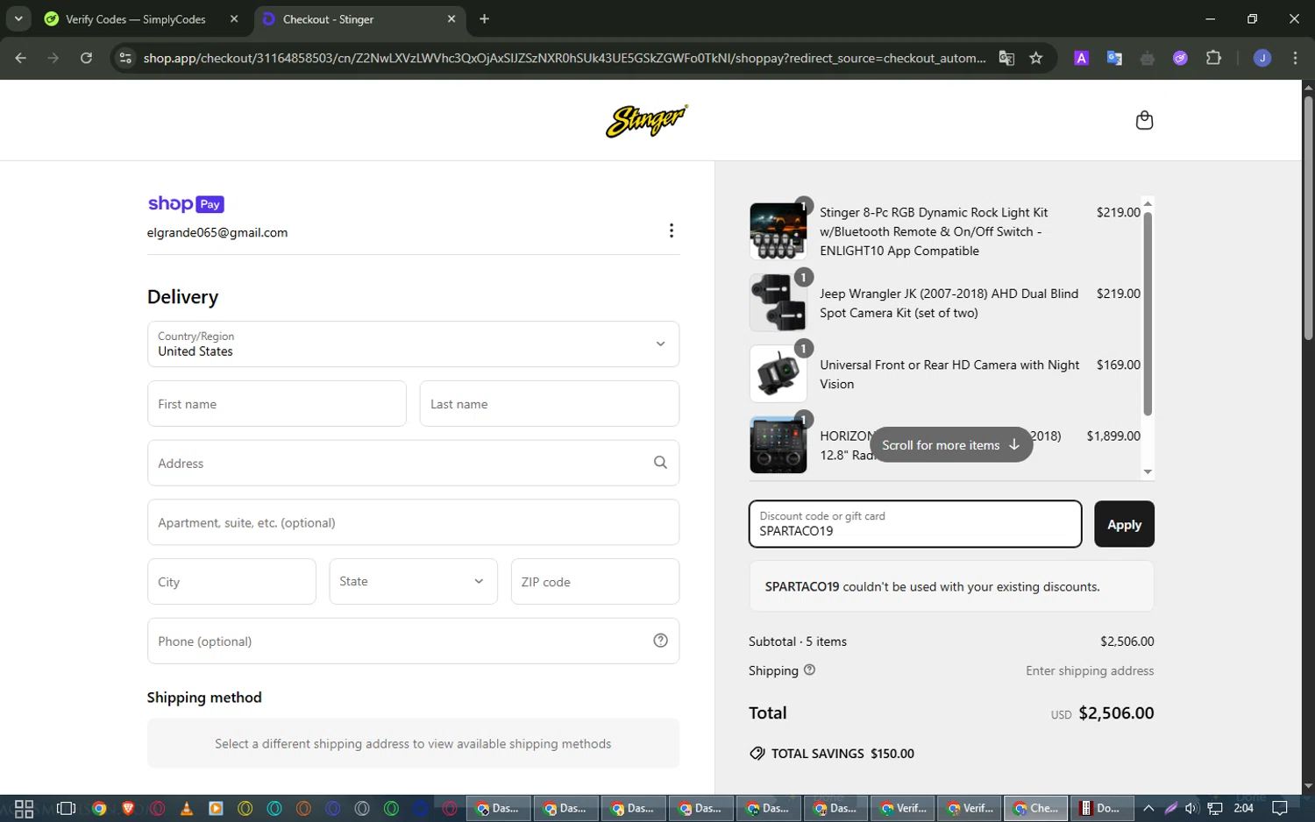Click the Address field
The image size is (1315, 822).
click(x=413, y=463)
